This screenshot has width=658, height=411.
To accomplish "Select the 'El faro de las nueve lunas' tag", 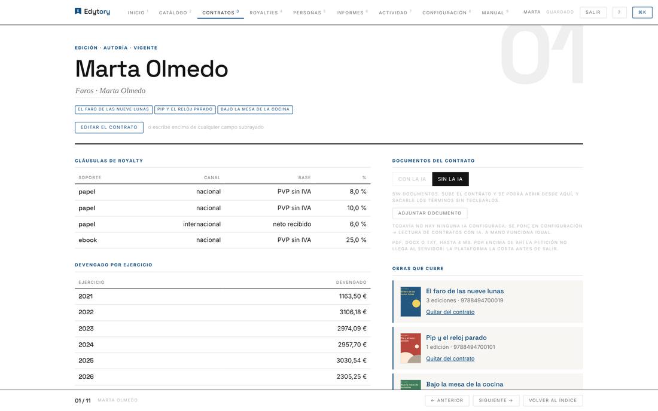I will (113, 109).
